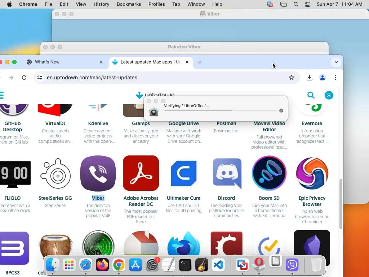Open the GitHub Desktop title link
This screenshot has width=369, height=277.
[13, 127]
